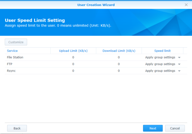
Task: Click the Customize button
Action: [16, 42]
